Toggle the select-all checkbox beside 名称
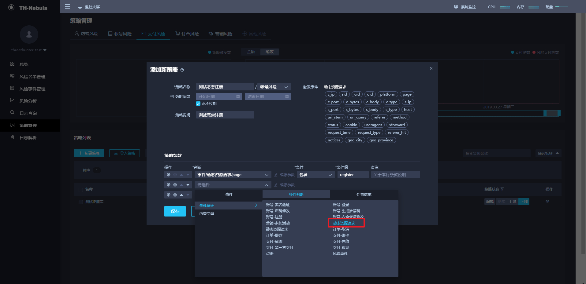 [x=81, y=190]
